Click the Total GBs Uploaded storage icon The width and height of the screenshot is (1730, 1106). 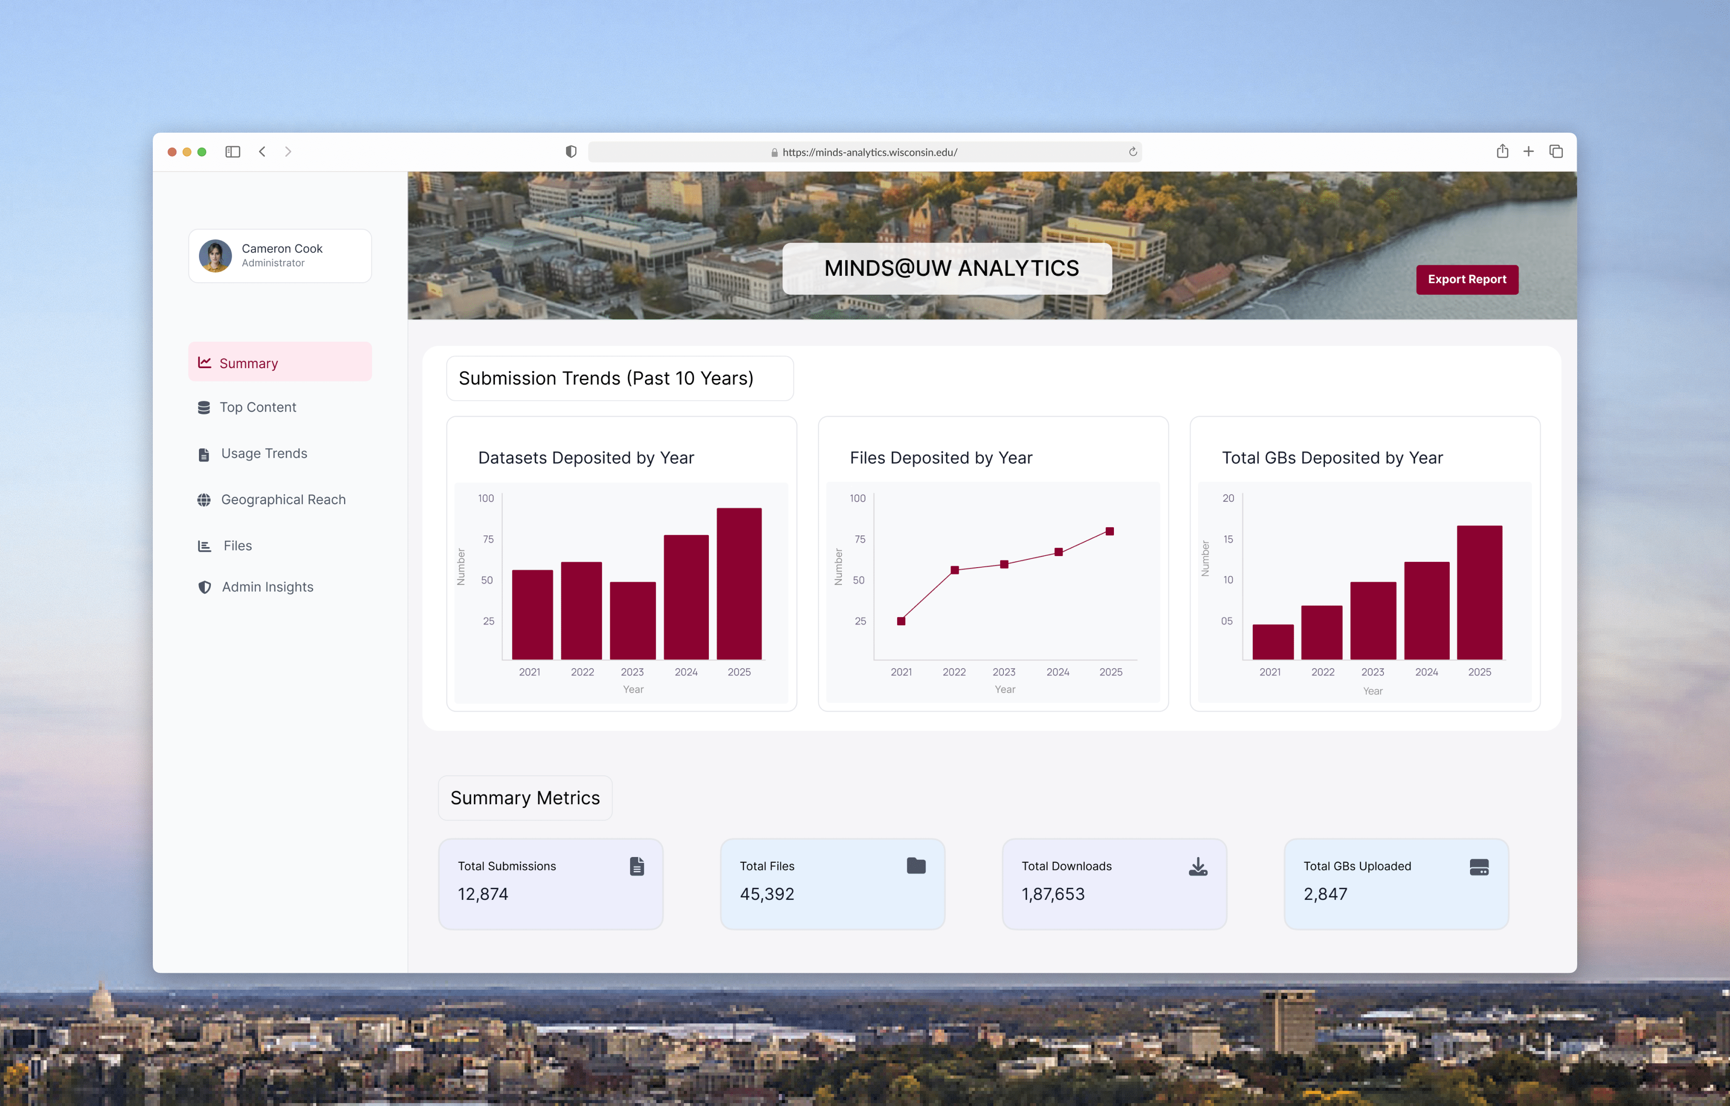pos(1479,867)
